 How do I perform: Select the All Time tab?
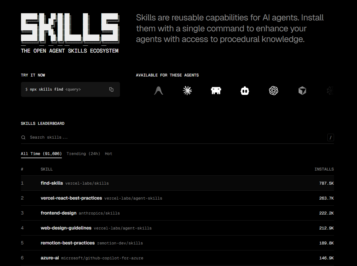pyautogui.click(x=41, y=154)
